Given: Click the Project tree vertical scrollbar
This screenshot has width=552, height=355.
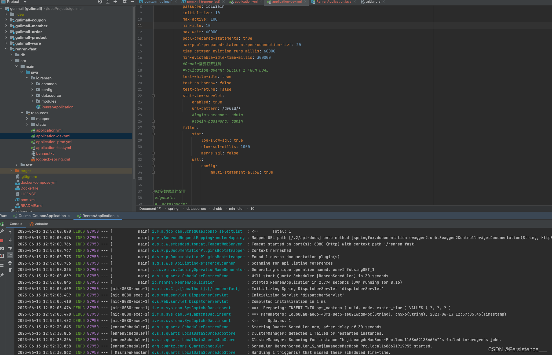Looking at the screenshot, I should pos(134,93).
